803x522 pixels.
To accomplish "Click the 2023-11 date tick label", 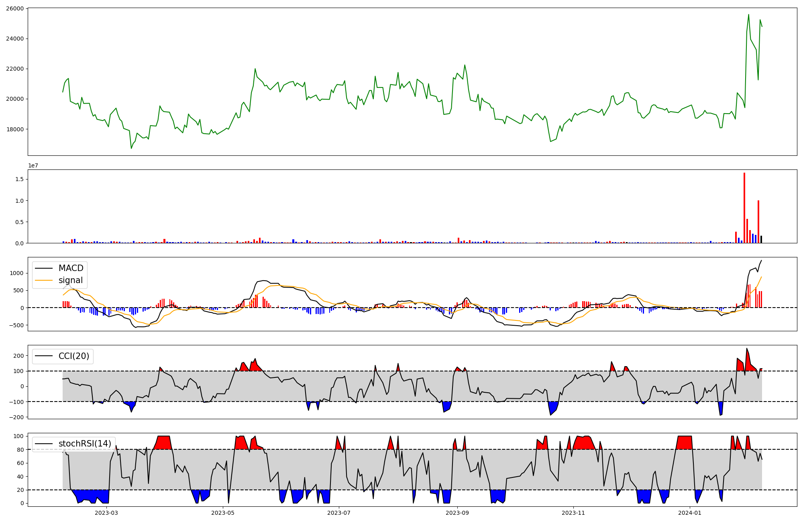I will pyautogui.click(x=573, y=513).
